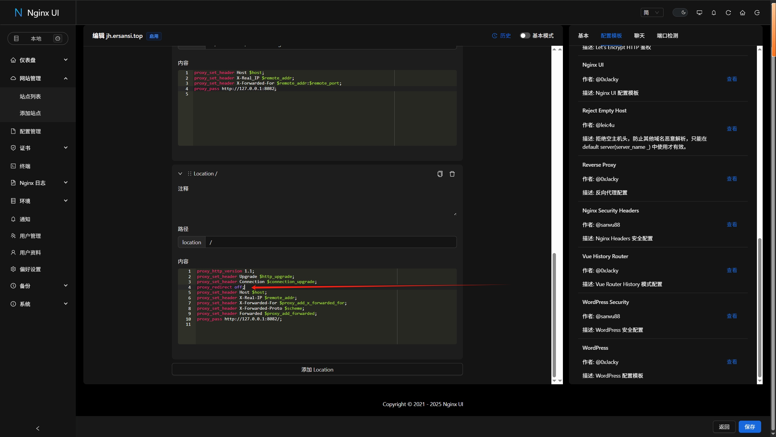Image resolution: width=776 pixels, height=437 pixels.
Task: View the WordPress template
Action: point(731,362)
